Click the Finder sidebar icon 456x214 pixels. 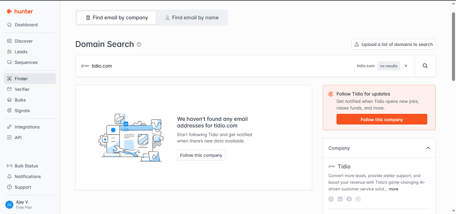(x=9, y=79)
